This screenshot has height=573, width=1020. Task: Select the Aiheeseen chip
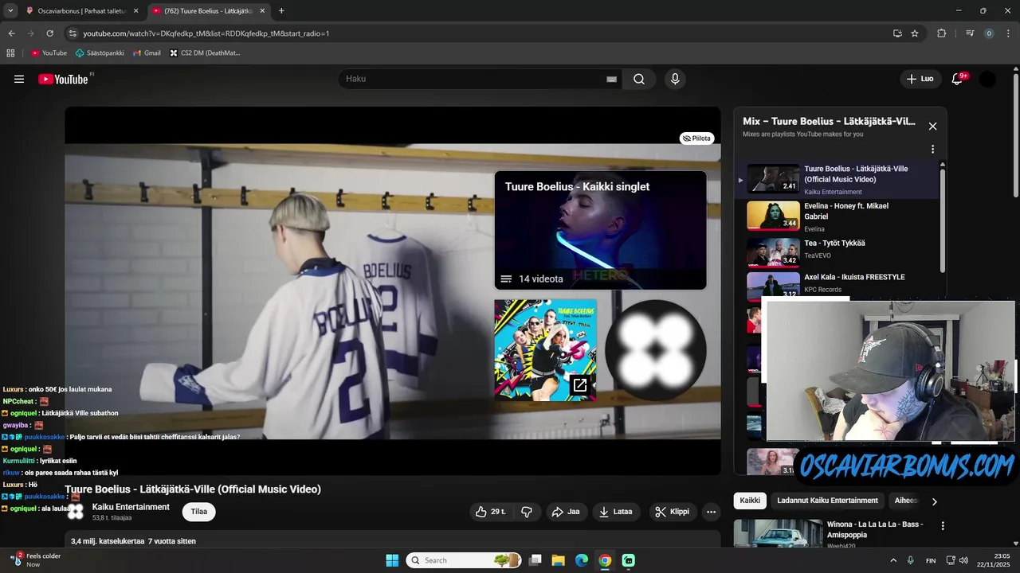point(907,501)
